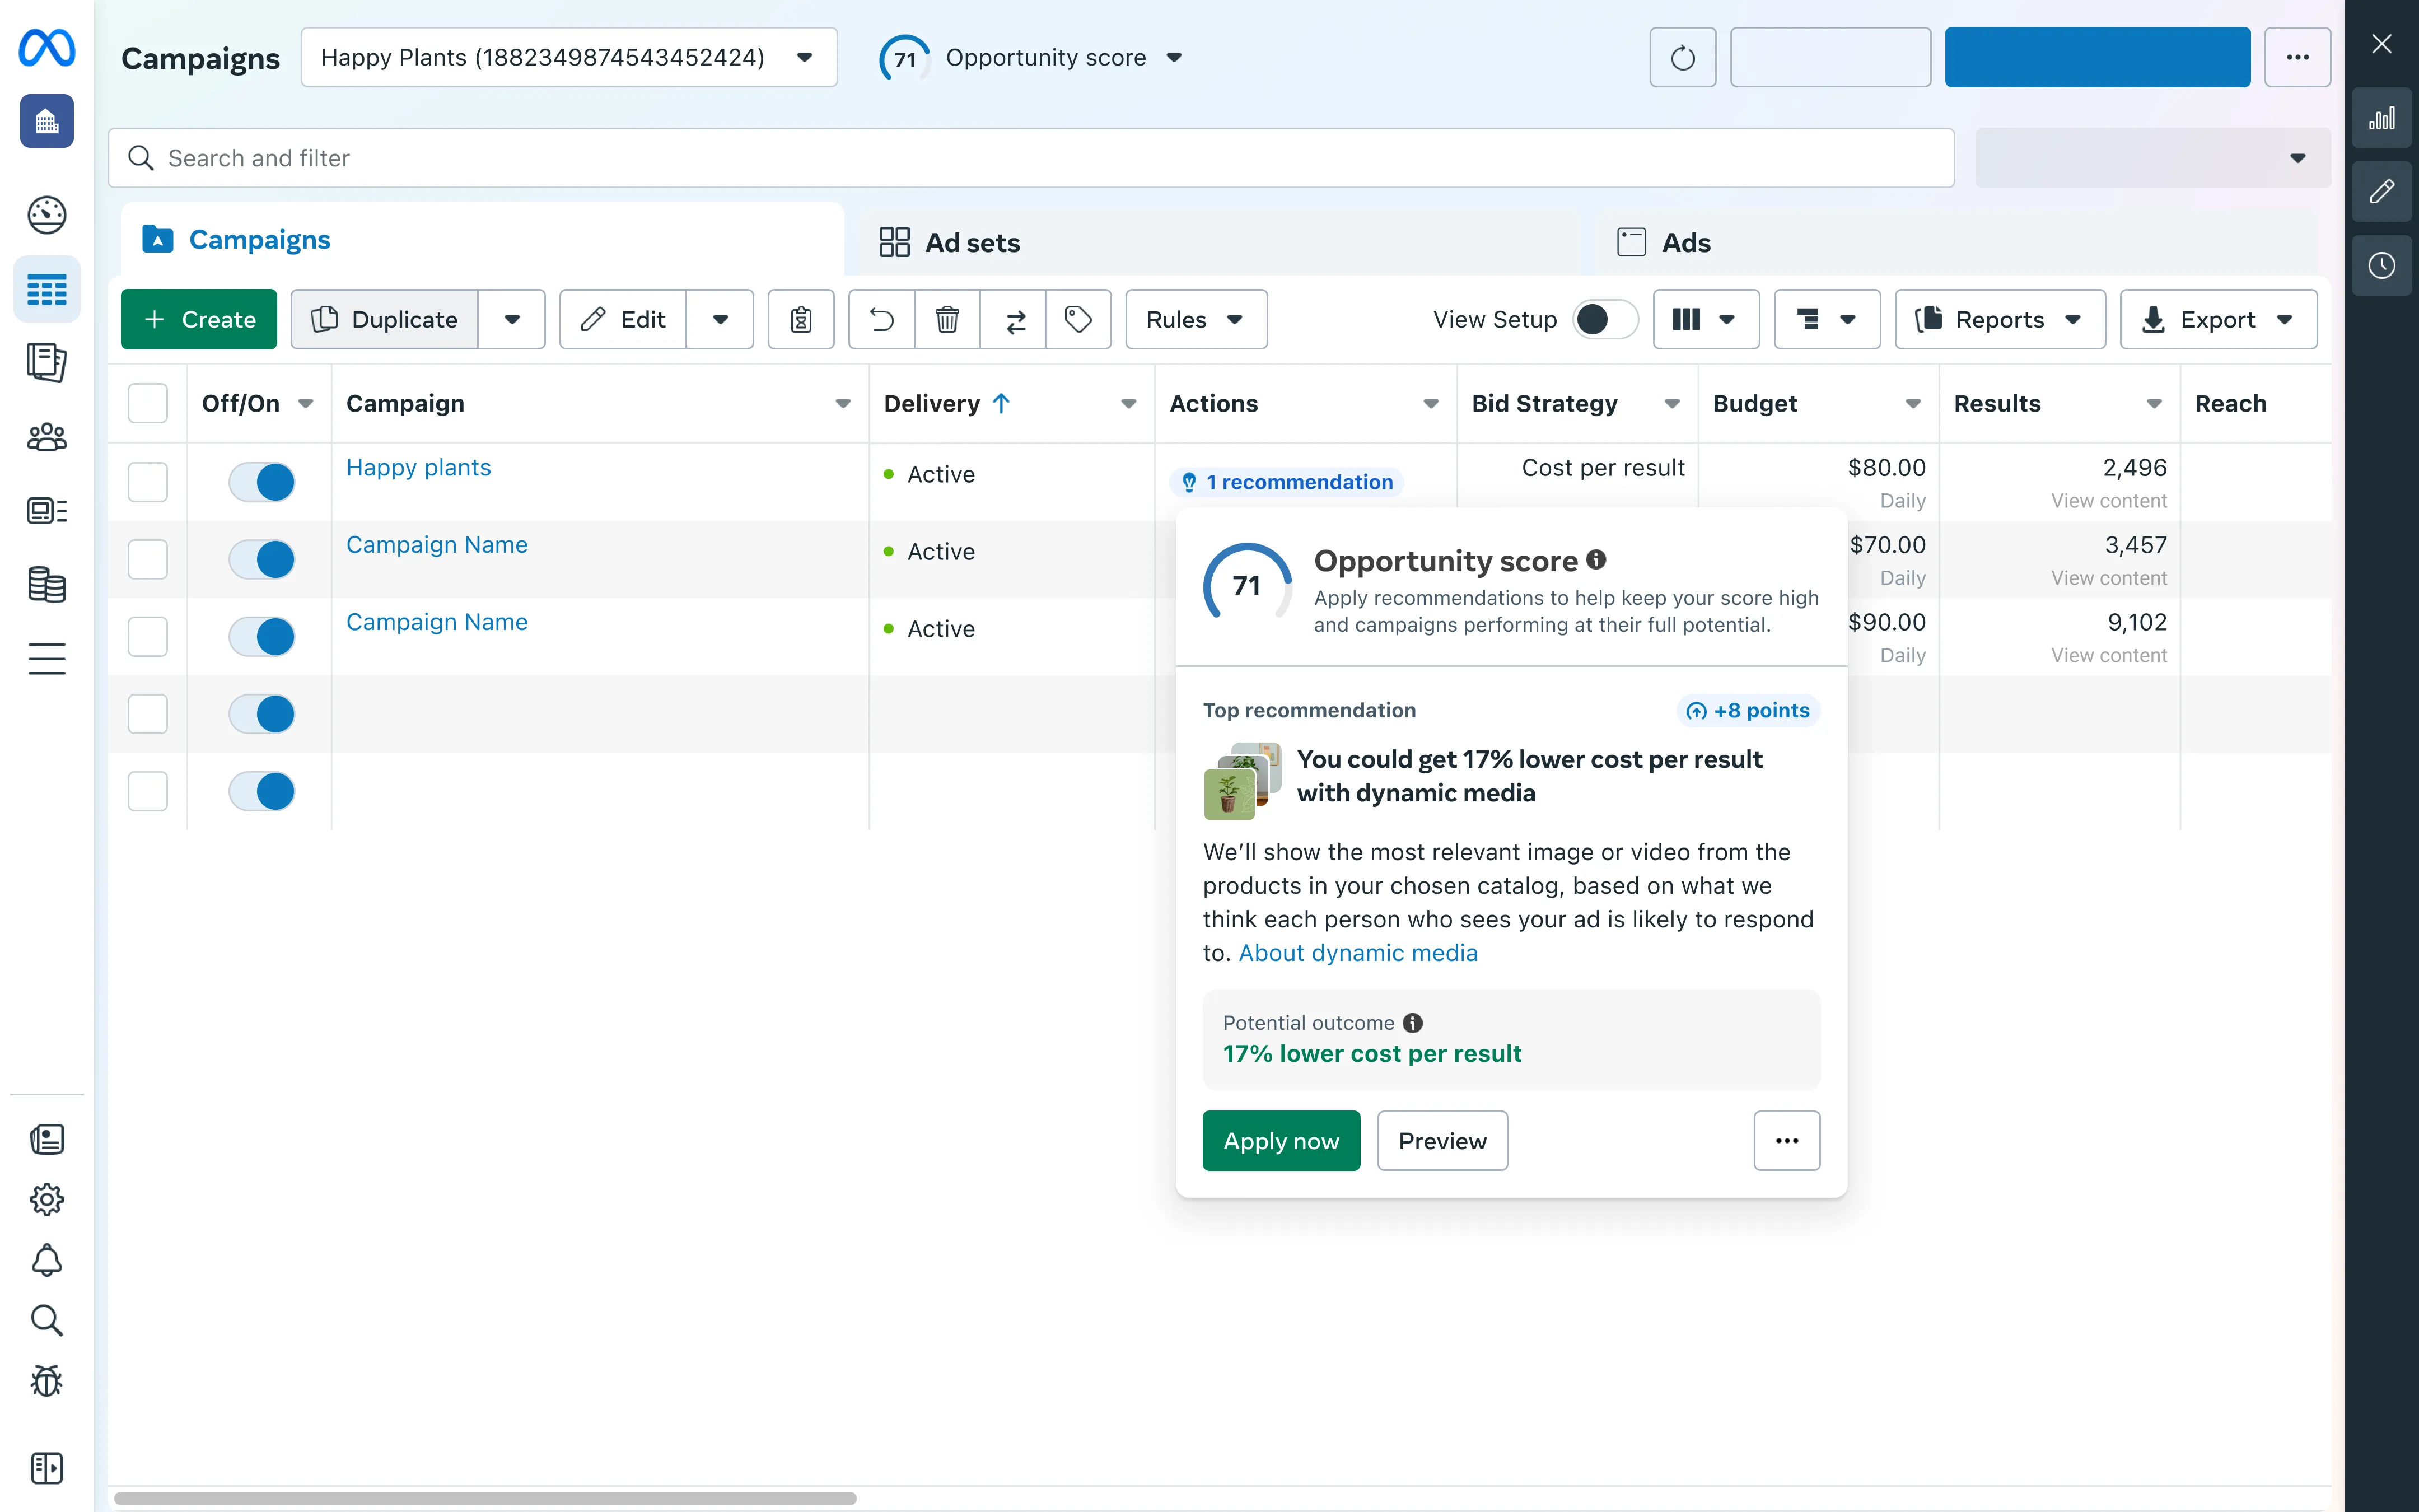Click the Search and filter field
The height and width of the screenshot is (1512, 2419).
point(1030,158)
